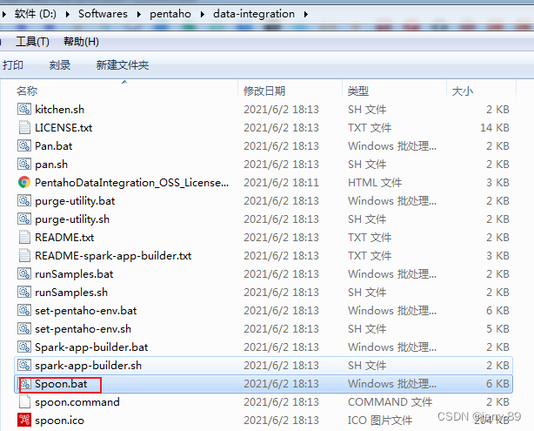
Task: Click the 刻录 toolbar button
Action: click(x=60, y=64)
